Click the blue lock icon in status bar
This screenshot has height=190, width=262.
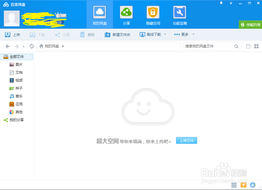[253, 185]
